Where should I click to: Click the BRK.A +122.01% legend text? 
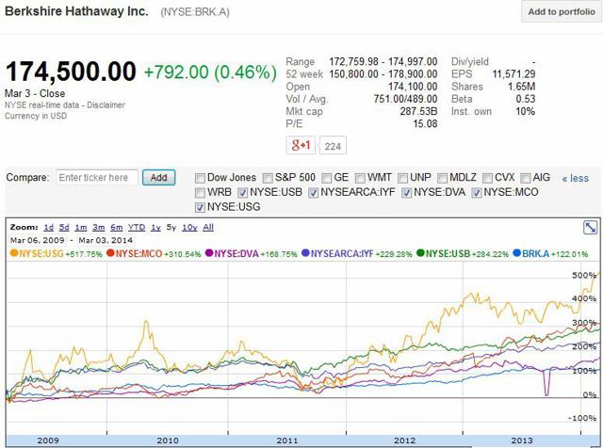tap(555, 253)
